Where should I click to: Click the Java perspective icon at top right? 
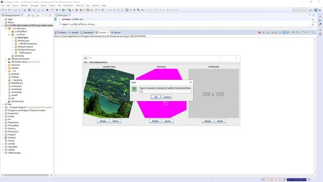click(315, 10)
